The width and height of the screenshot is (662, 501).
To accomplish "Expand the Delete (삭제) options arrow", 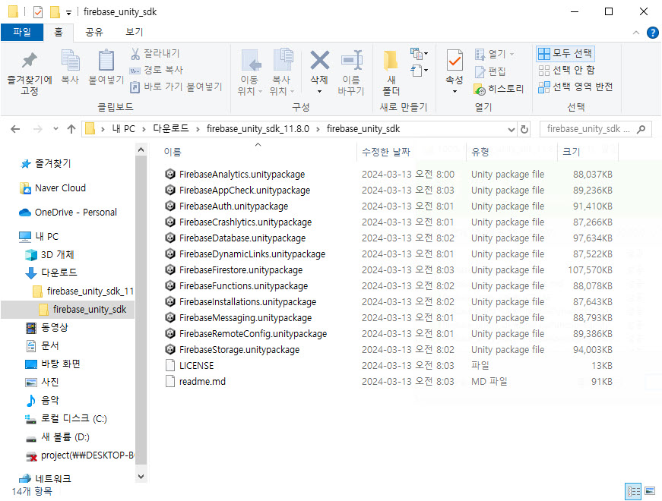I will click(320, 92).
